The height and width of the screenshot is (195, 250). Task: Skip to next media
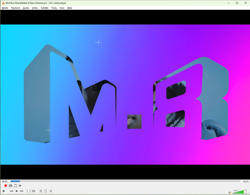22,191
